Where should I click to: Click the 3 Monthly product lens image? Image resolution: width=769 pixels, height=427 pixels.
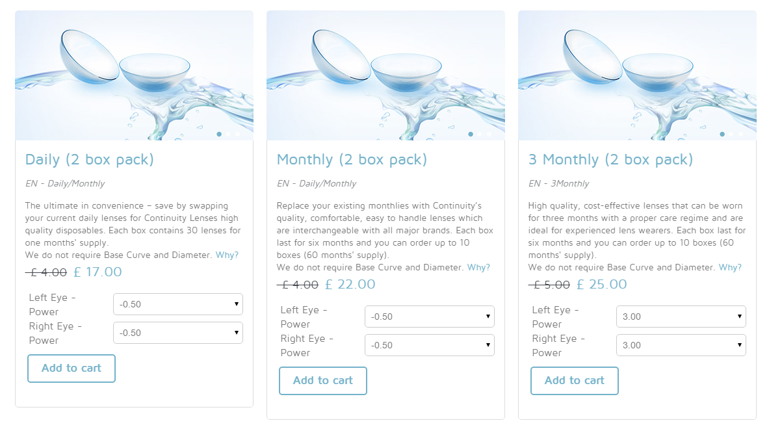coord(637,75)
